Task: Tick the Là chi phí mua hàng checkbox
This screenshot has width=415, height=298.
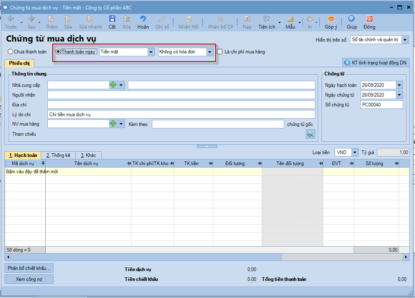Action: (x=219, y=52)
